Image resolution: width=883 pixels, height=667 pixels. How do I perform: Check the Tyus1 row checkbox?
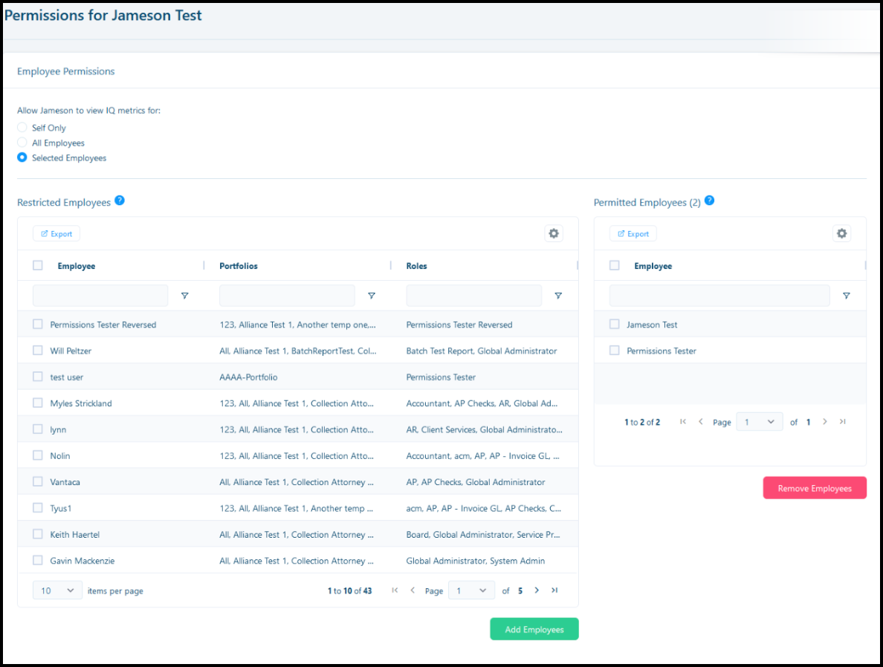[38, 508]
